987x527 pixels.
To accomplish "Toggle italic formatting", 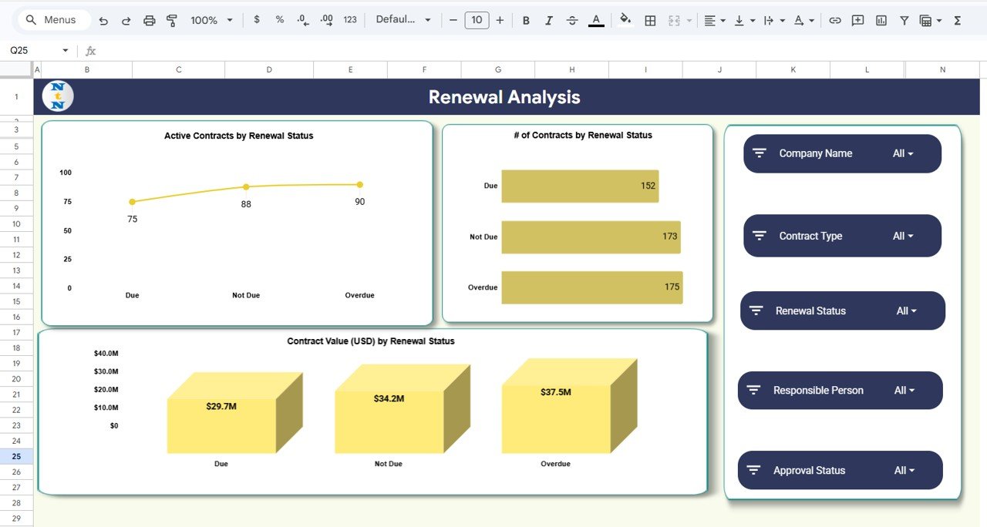I will 549,20.
